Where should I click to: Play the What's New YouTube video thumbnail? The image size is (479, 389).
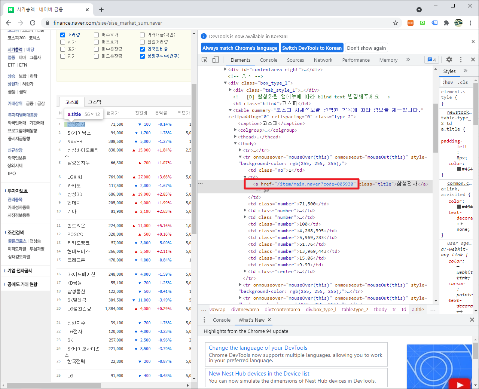tap(460, 385)
